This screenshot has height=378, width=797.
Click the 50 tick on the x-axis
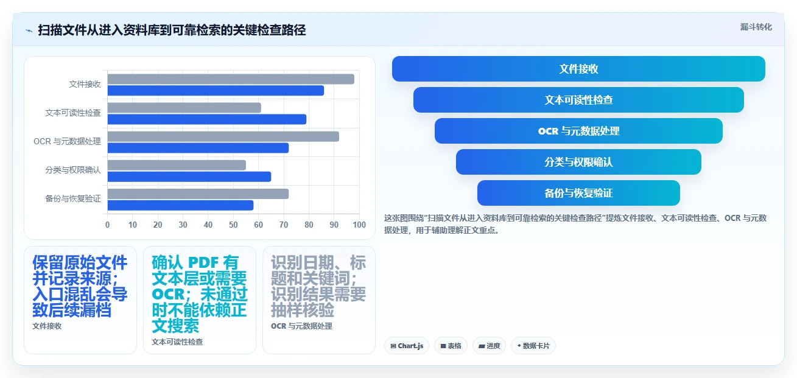234,225
